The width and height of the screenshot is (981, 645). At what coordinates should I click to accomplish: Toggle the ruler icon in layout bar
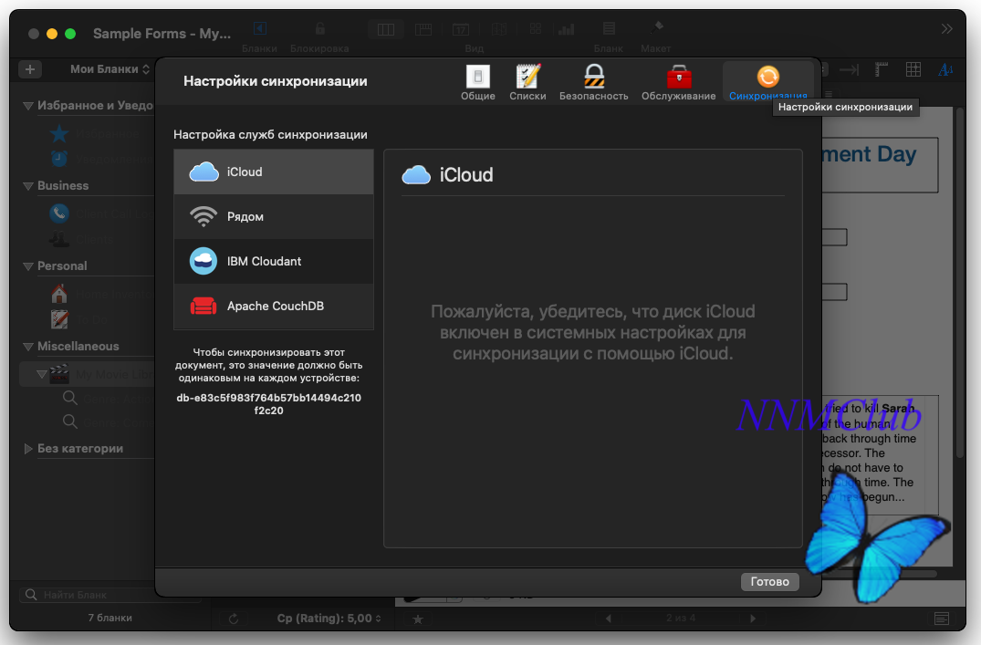click(x=882, y=69)
